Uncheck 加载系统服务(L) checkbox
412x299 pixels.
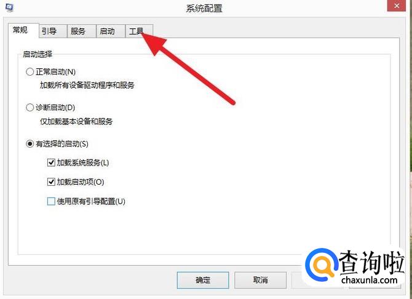tap(51, 162)
